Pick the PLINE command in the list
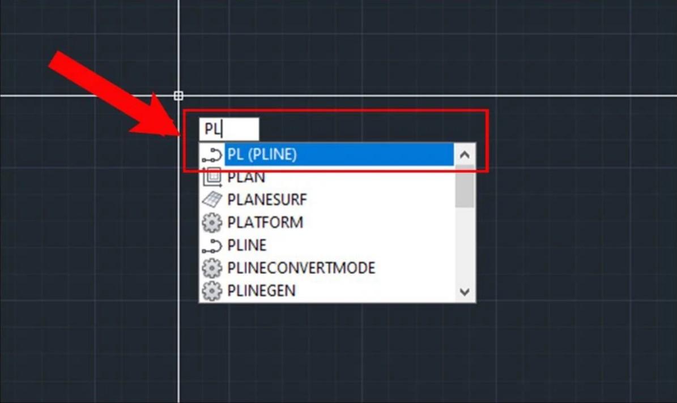Image resolution: width=677 pixels, height=403 pixels. [x=246, y=246]
